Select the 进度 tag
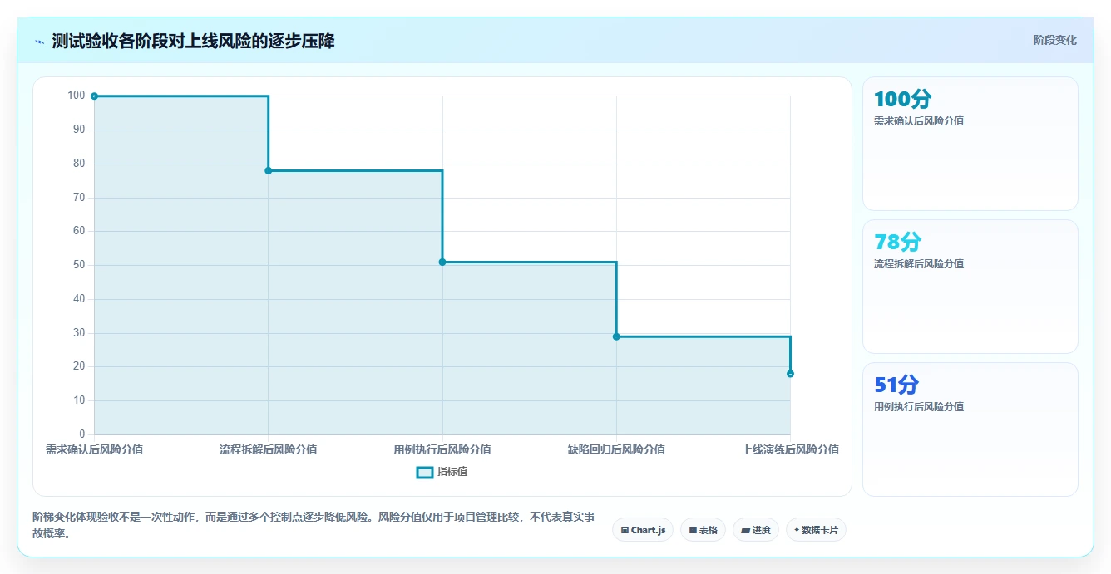Image resolution: width=1111 pixels, height=574 pixels. (x=755, y=530)
